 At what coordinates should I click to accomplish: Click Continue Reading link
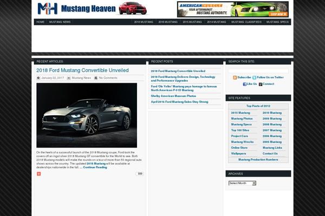pos(95,167)
